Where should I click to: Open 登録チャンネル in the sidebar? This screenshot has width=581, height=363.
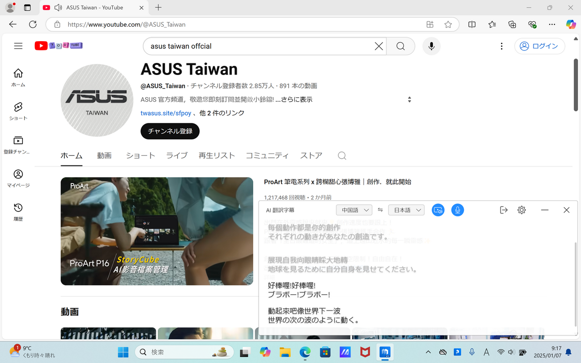tap(18, 145)
